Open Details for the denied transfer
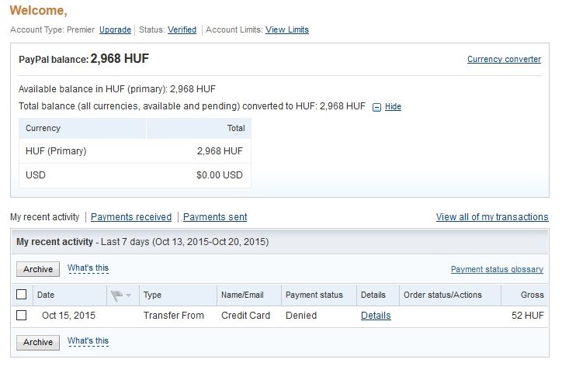This screenshot has width=562, height=373. (x=376, y=316)
